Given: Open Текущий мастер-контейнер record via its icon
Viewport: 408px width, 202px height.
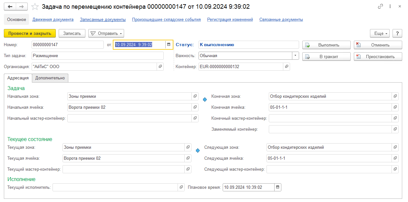Looking at the screenshot, I should pyautogui.click(x=188, y=169).
